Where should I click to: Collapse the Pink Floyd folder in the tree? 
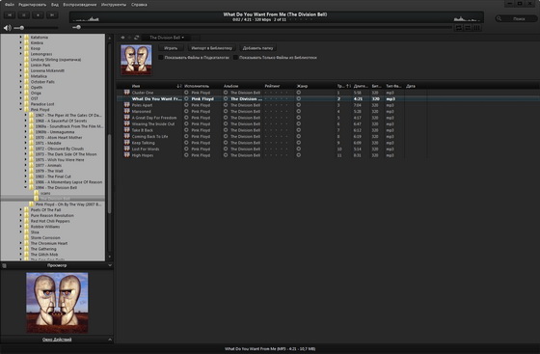pos(20,110)
